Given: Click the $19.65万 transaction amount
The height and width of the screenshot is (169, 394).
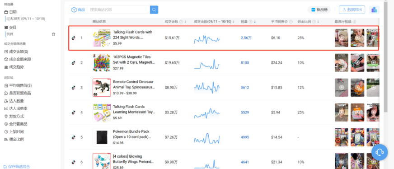Looking at the screenshot, I should pos(172,63).
